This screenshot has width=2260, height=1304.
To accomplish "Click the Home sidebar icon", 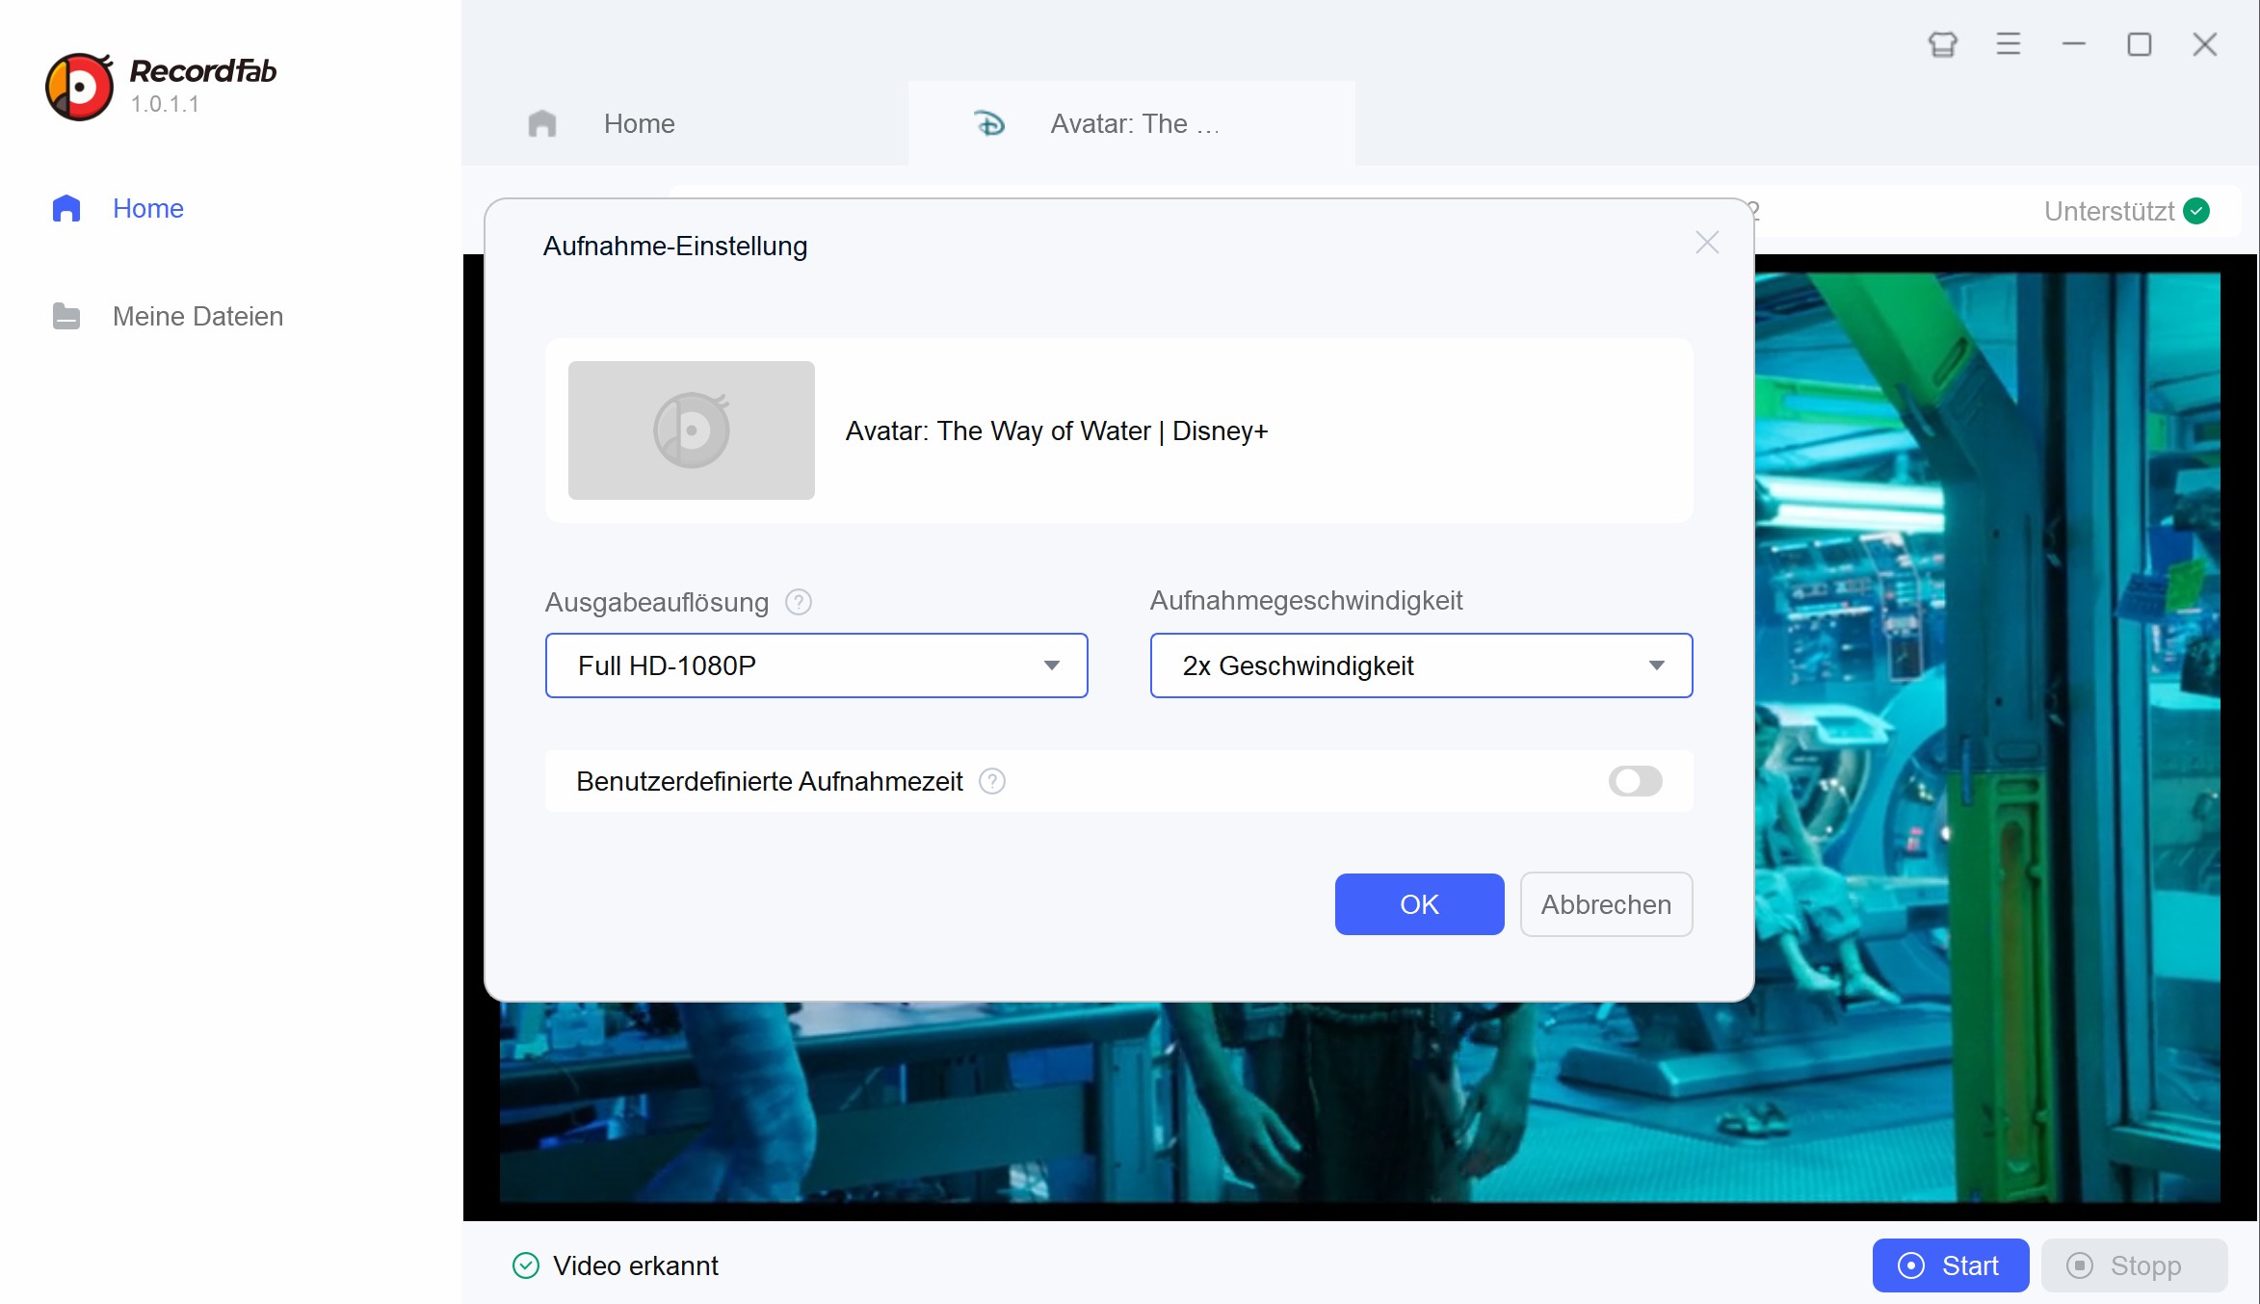I will pos(66,208).
